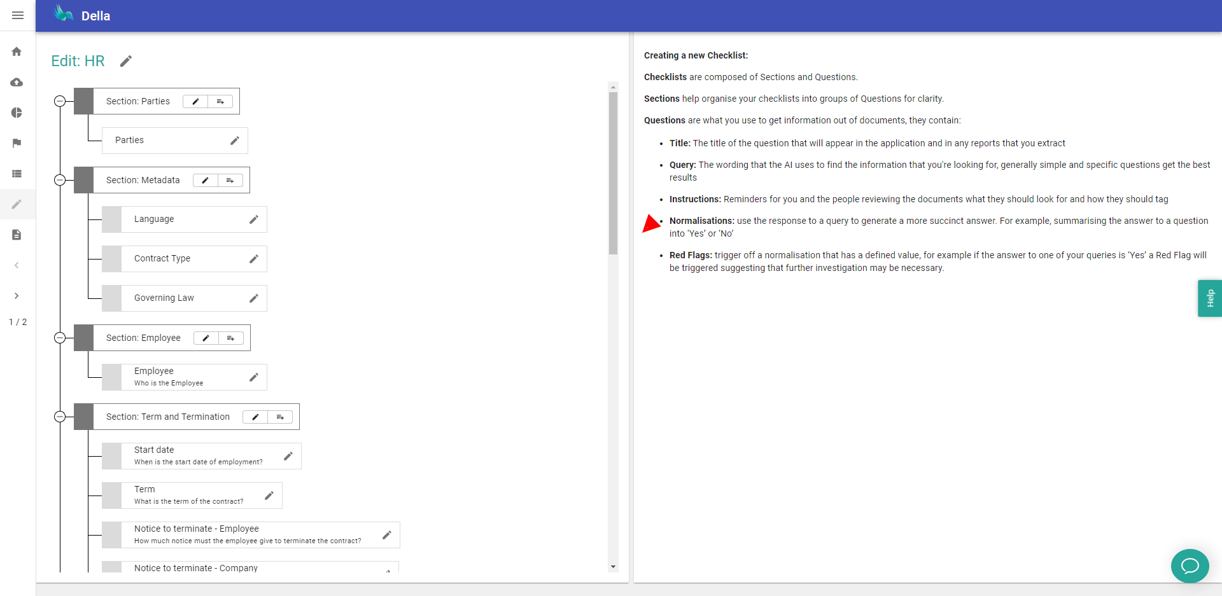Click the checklist vertical scrollbar thumb
Image resolution: width=1222 pixels, height=596 pixels.
pyautogui.click(x=613, y=173)
